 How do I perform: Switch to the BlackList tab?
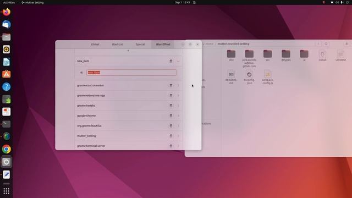[118, 45]
